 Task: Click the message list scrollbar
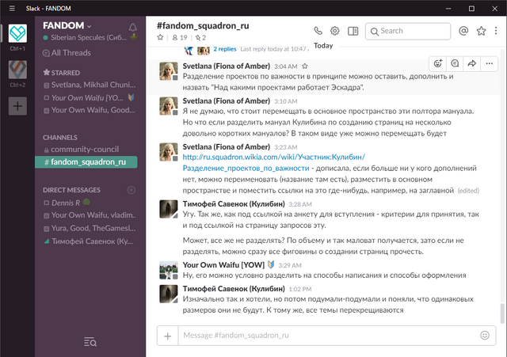click(502, 313)
